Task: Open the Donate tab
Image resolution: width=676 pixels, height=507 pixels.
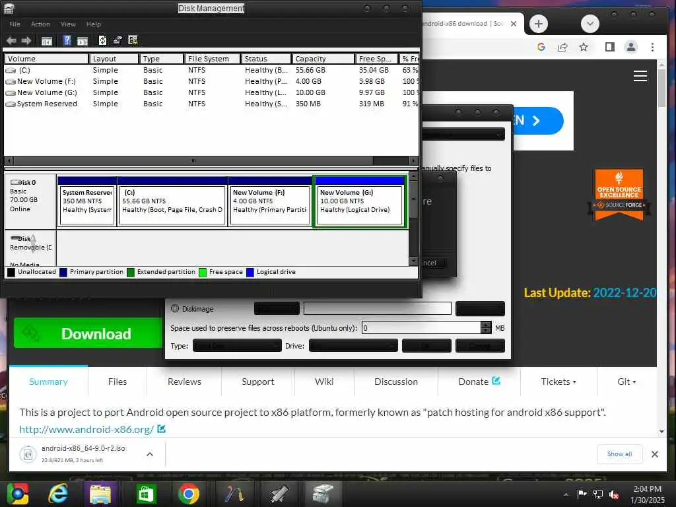Action: point(479,382)
